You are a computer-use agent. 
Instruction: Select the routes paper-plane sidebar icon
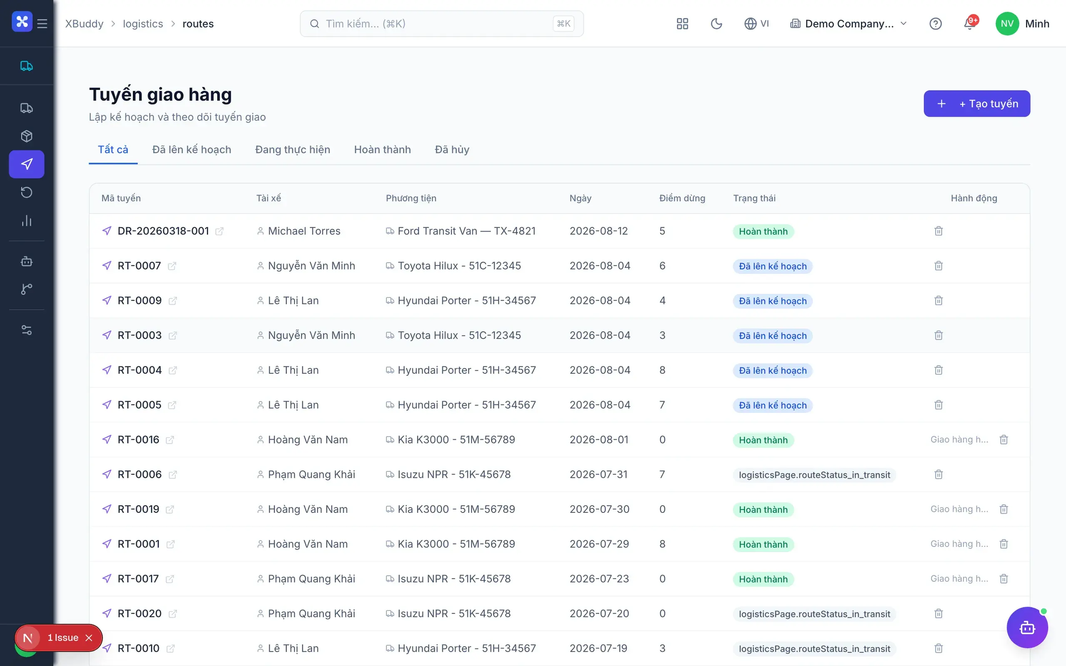click(x=26, y=164)
